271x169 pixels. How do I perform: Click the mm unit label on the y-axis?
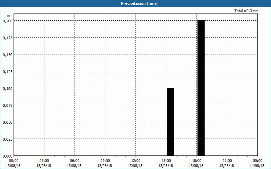tap(10, 16)
